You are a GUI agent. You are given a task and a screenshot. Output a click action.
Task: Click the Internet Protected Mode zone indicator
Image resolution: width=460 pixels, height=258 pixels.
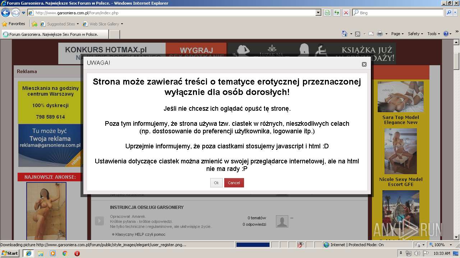(354, 245)
